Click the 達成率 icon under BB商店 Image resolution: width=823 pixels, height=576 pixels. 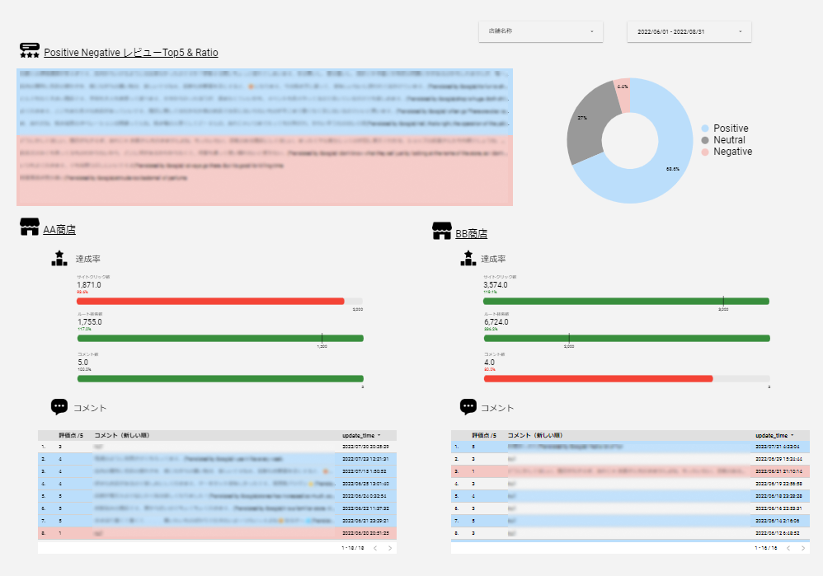[x=468, y=259]
